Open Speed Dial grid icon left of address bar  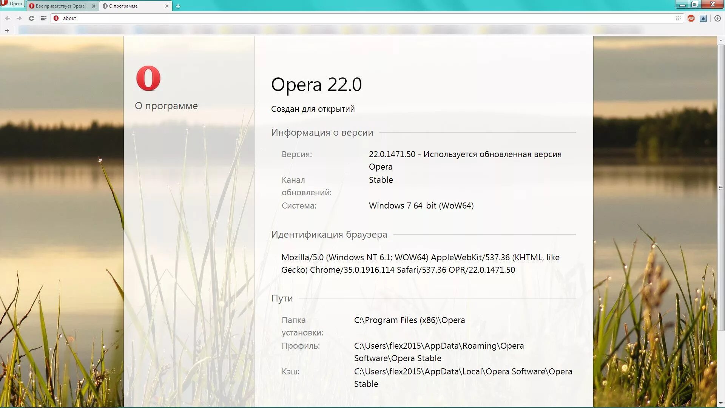(44, 18)
